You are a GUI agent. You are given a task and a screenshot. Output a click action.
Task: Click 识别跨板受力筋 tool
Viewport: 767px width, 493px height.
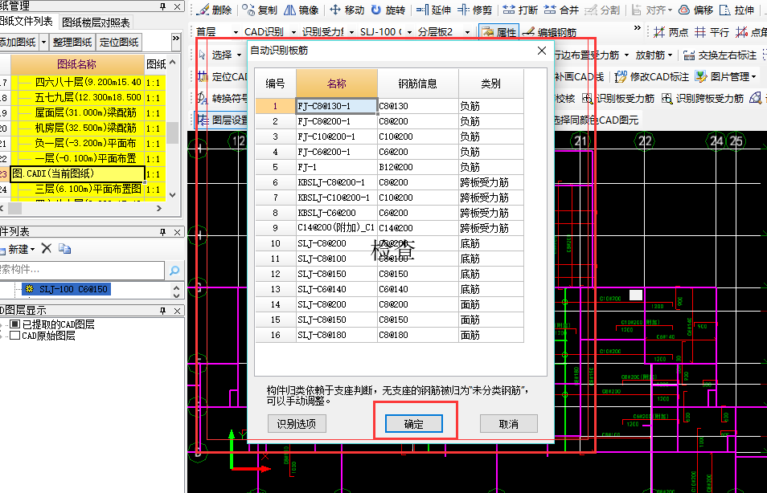tap(703, 98)
